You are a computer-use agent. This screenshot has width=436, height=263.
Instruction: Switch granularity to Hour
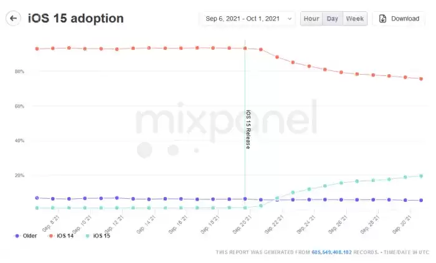tap(311, 19)
